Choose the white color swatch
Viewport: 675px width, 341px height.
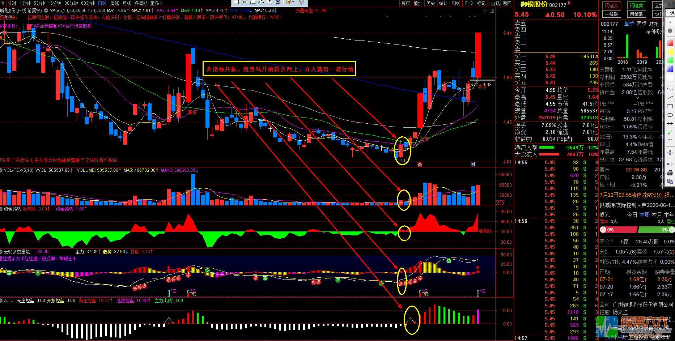[670, 77]
